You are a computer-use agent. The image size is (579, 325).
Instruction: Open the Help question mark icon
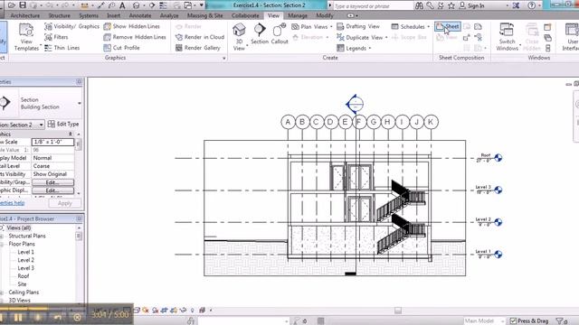pos(531,5)
